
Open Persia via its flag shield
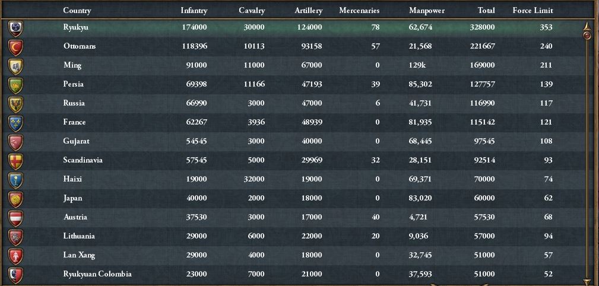click(x=16, y=85)
